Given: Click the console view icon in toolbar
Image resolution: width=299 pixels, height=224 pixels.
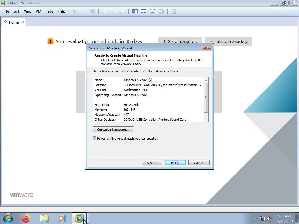Looking at the screenshot, I should [x=173, y=11].
